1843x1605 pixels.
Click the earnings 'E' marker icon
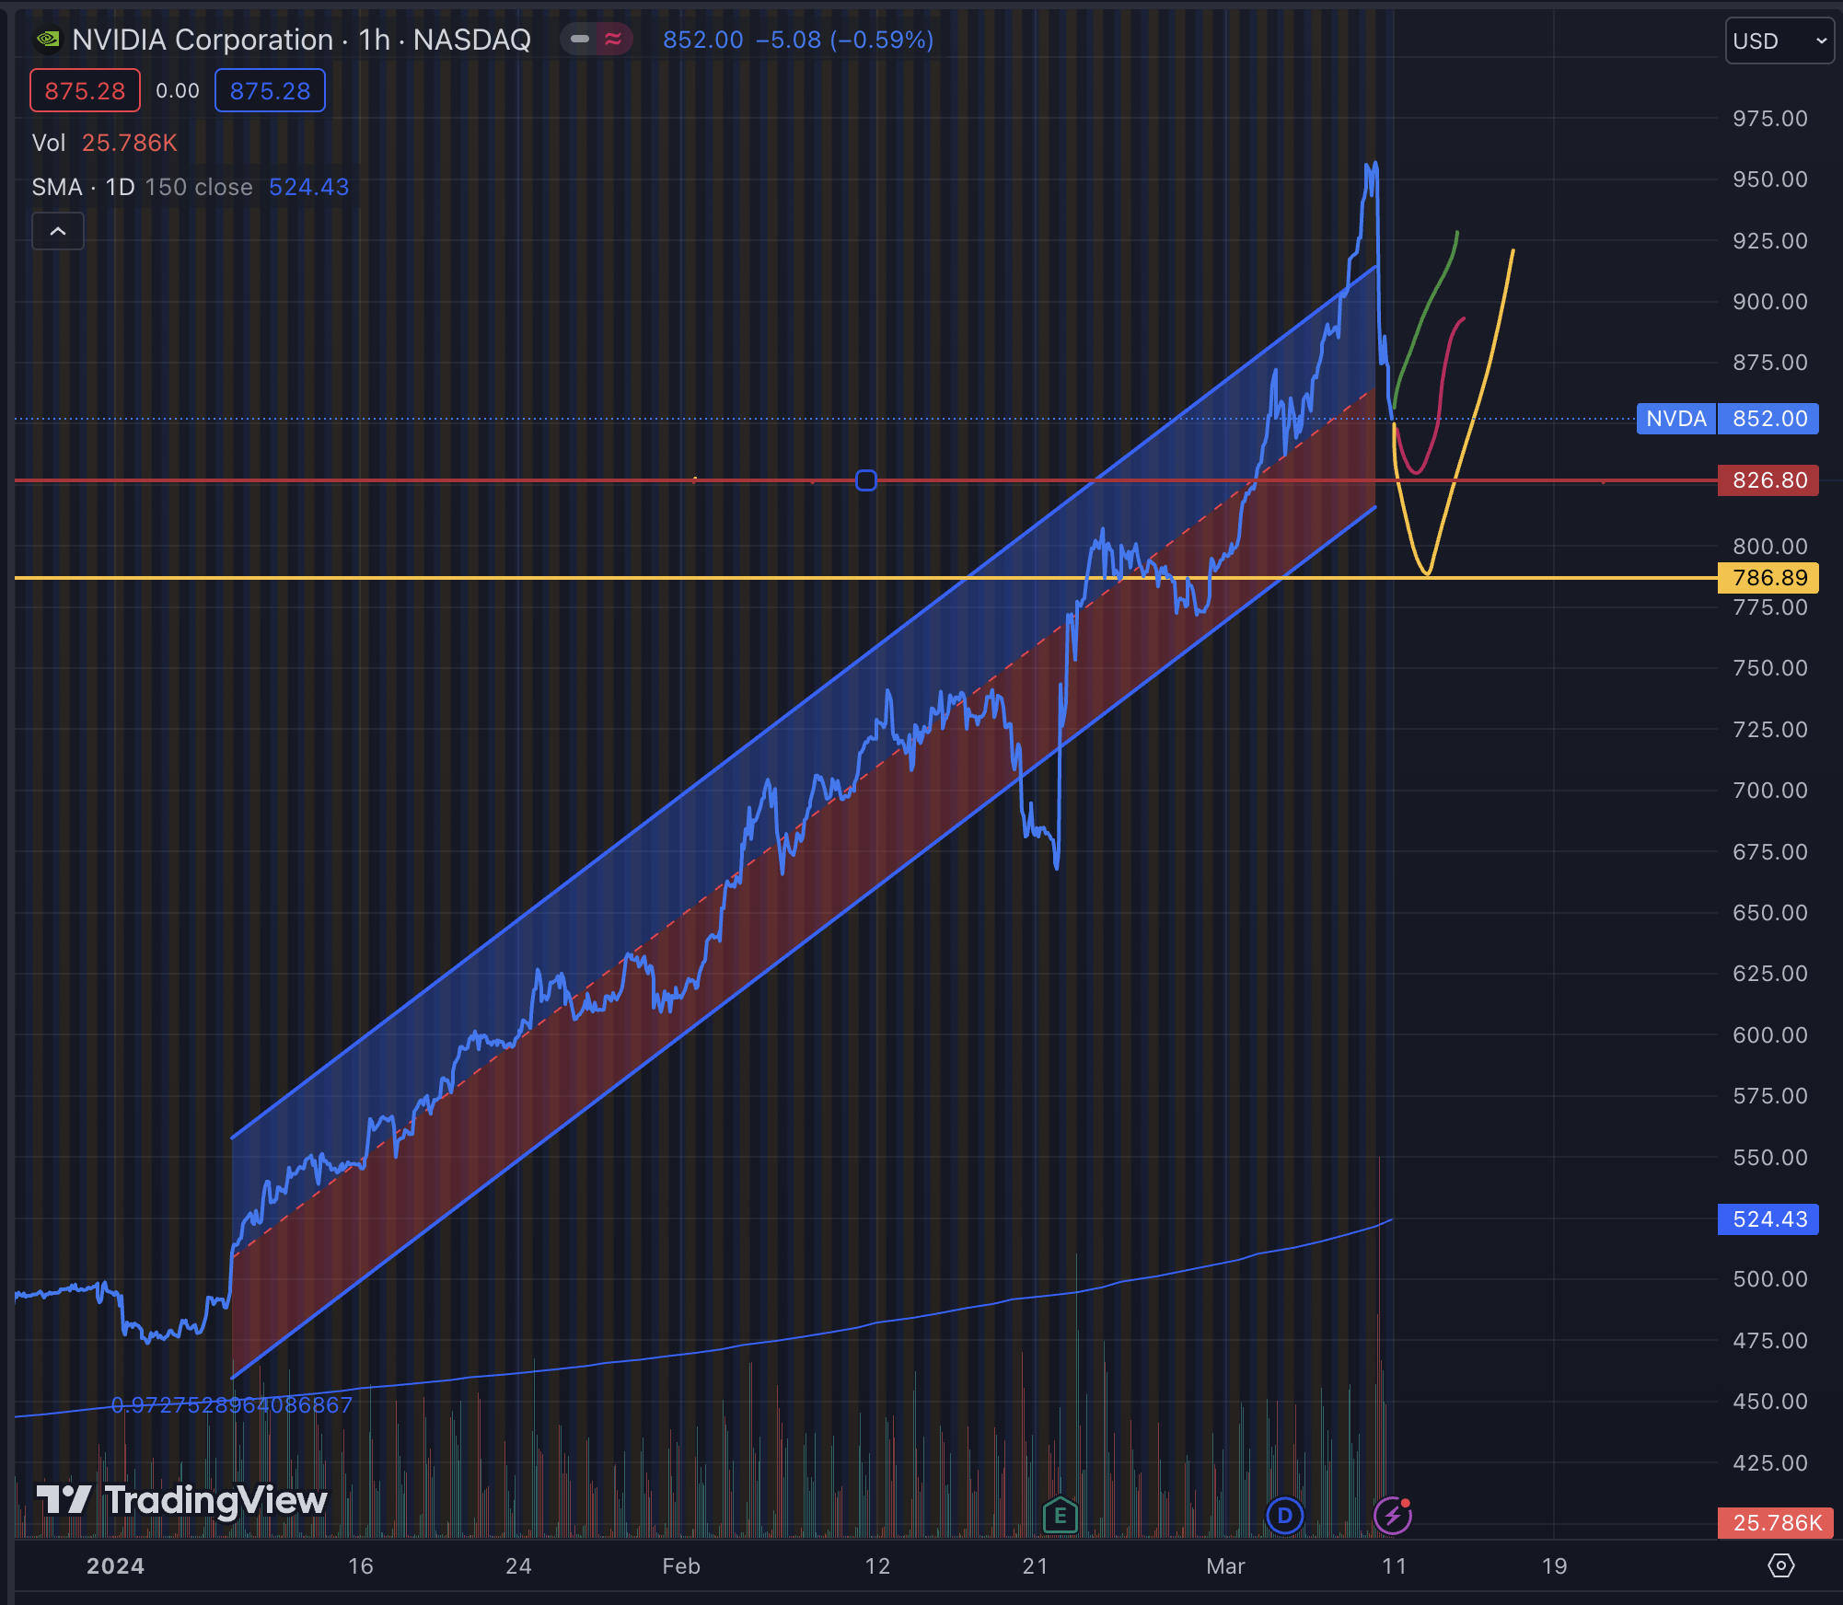tap(1060, 1515)
